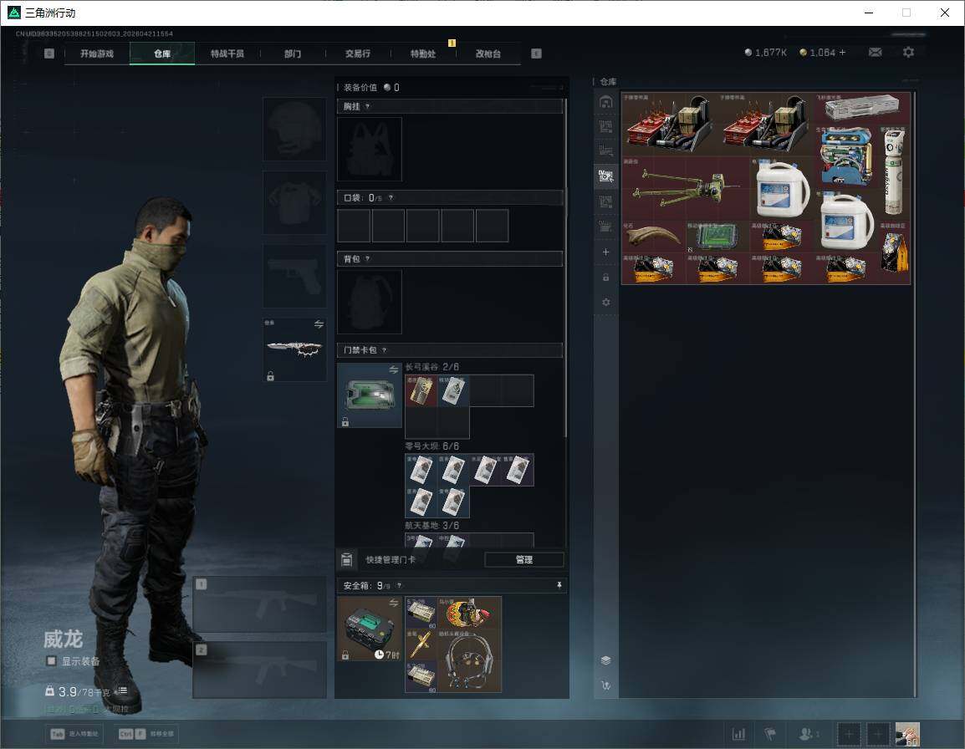Click the 管理 button

coord(523,559)
